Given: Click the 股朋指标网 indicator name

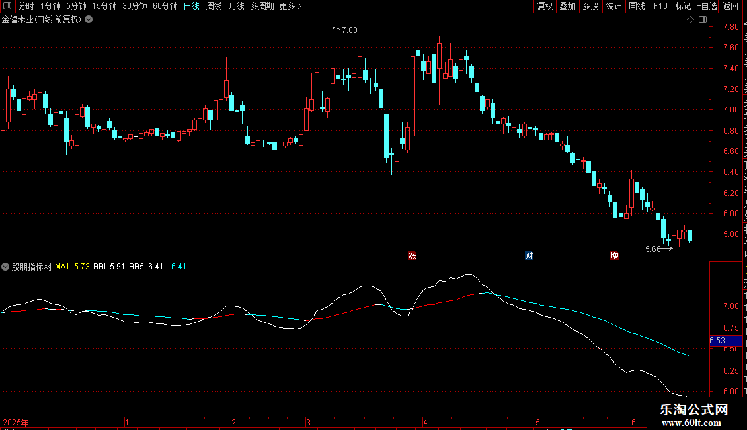Looking at the screenshot, I should point(32,267).
